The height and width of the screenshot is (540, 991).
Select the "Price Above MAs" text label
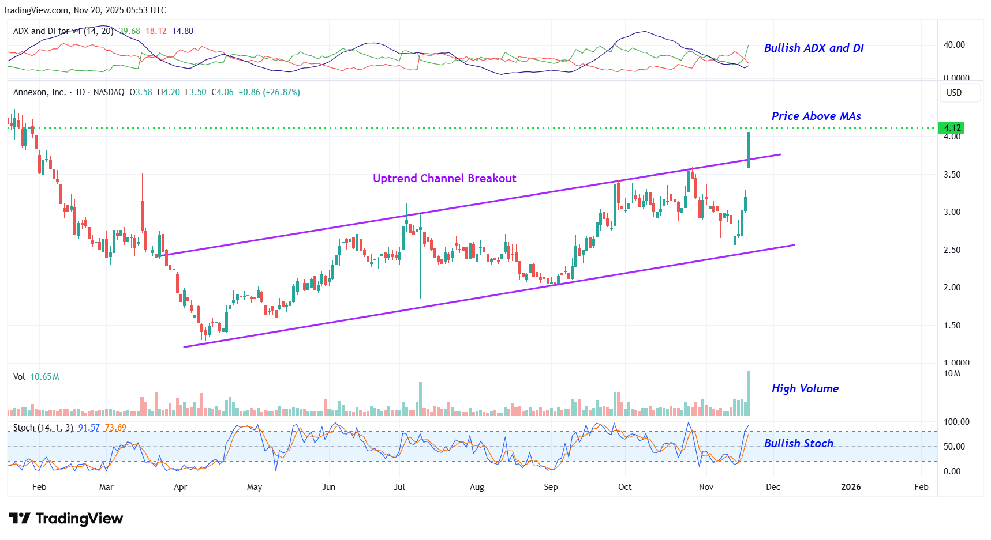coord(816,116)
